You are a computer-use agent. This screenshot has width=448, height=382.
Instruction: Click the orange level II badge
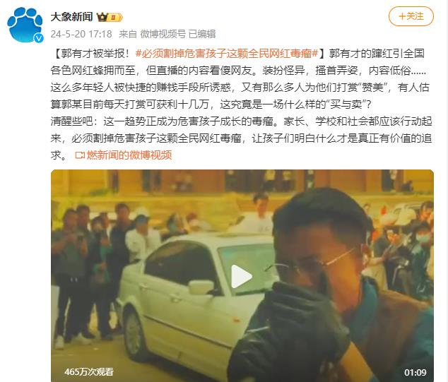(115, 18)
